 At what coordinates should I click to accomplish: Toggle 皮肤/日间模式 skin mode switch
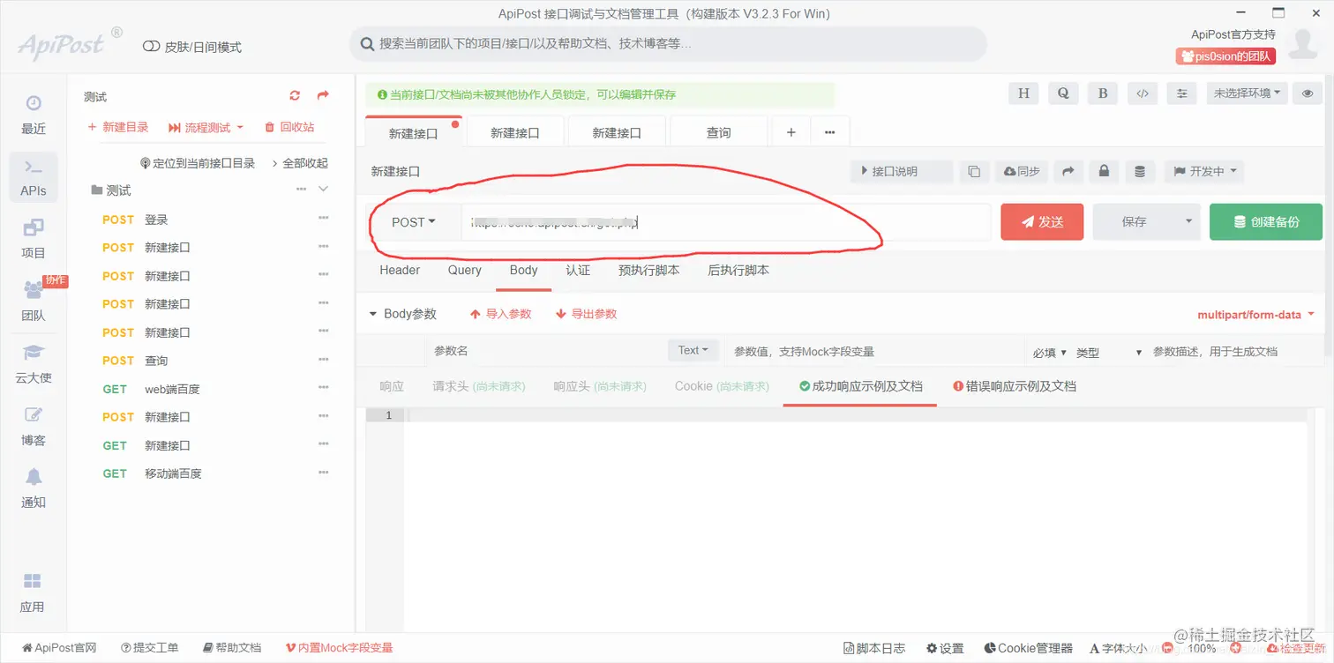coord(151,47)
